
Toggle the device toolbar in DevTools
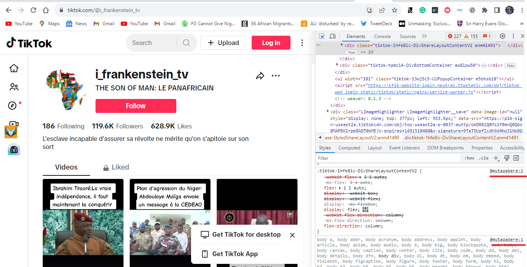(x=332, y=36)
